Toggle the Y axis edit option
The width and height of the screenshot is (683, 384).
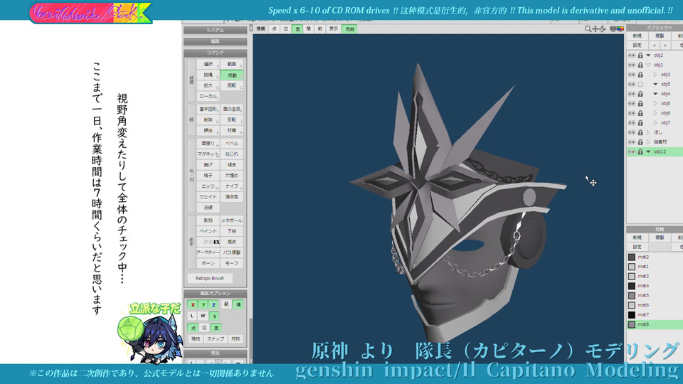coord(203,305)
